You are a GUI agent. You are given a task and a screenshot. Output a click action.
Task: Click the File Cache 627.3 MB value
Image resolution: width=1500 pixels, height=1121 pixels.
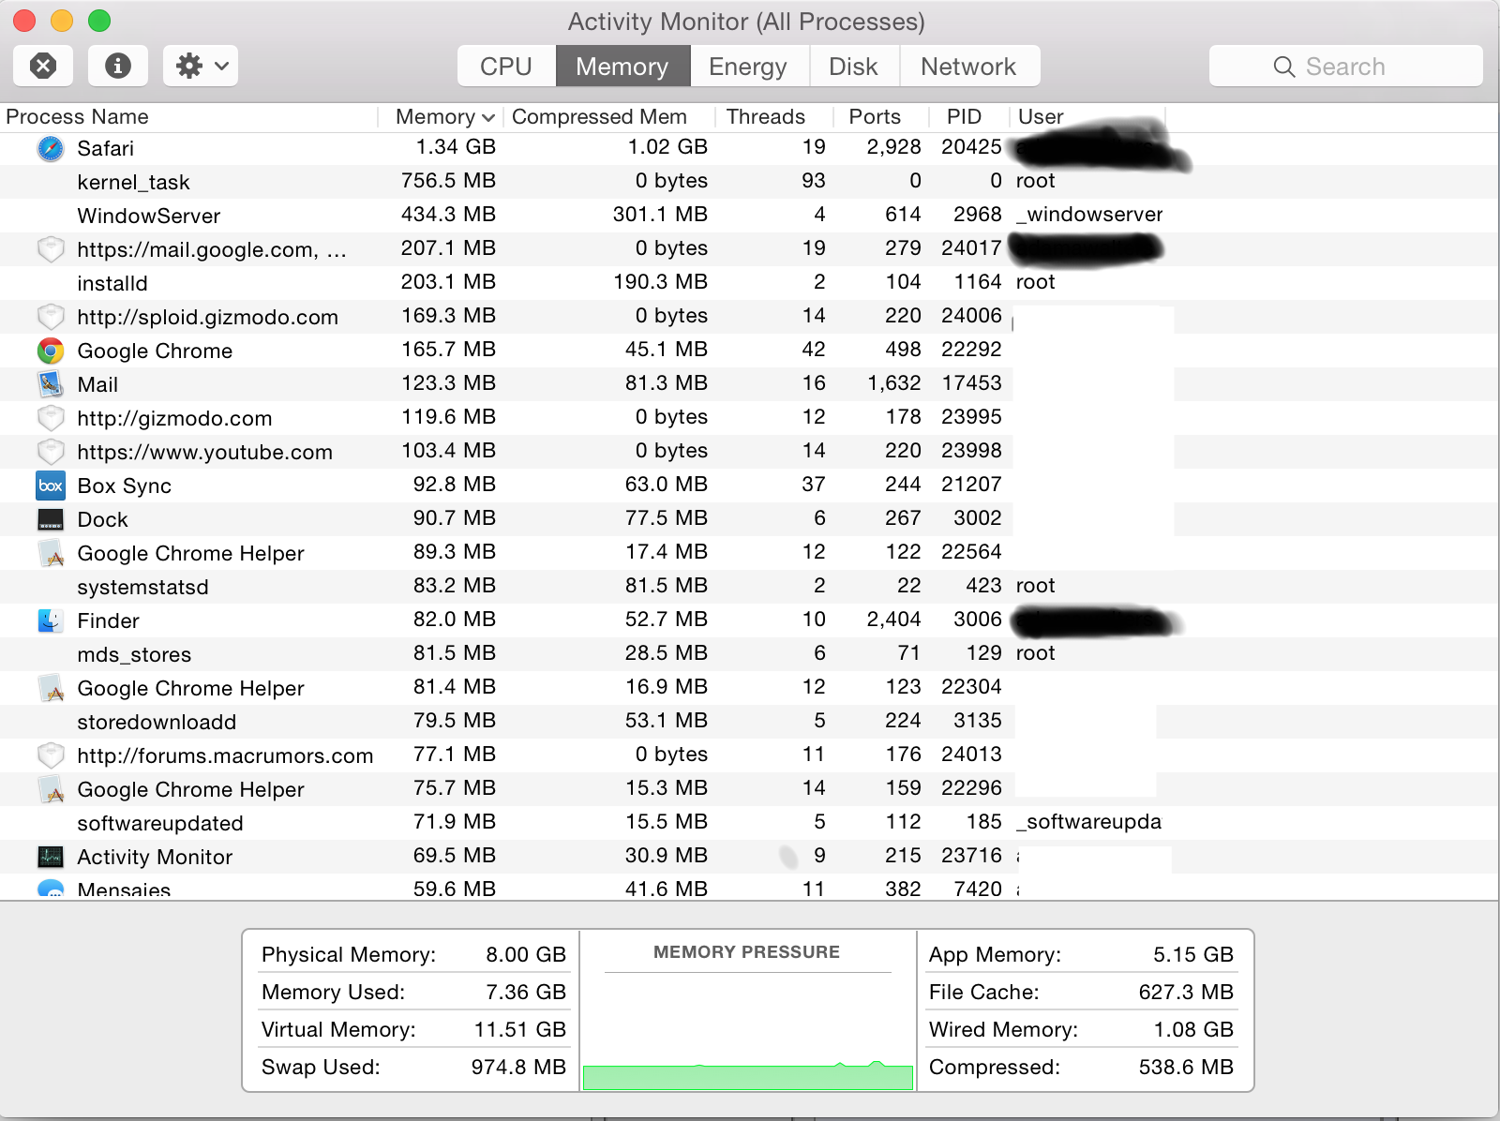[x=1186, y=992]
